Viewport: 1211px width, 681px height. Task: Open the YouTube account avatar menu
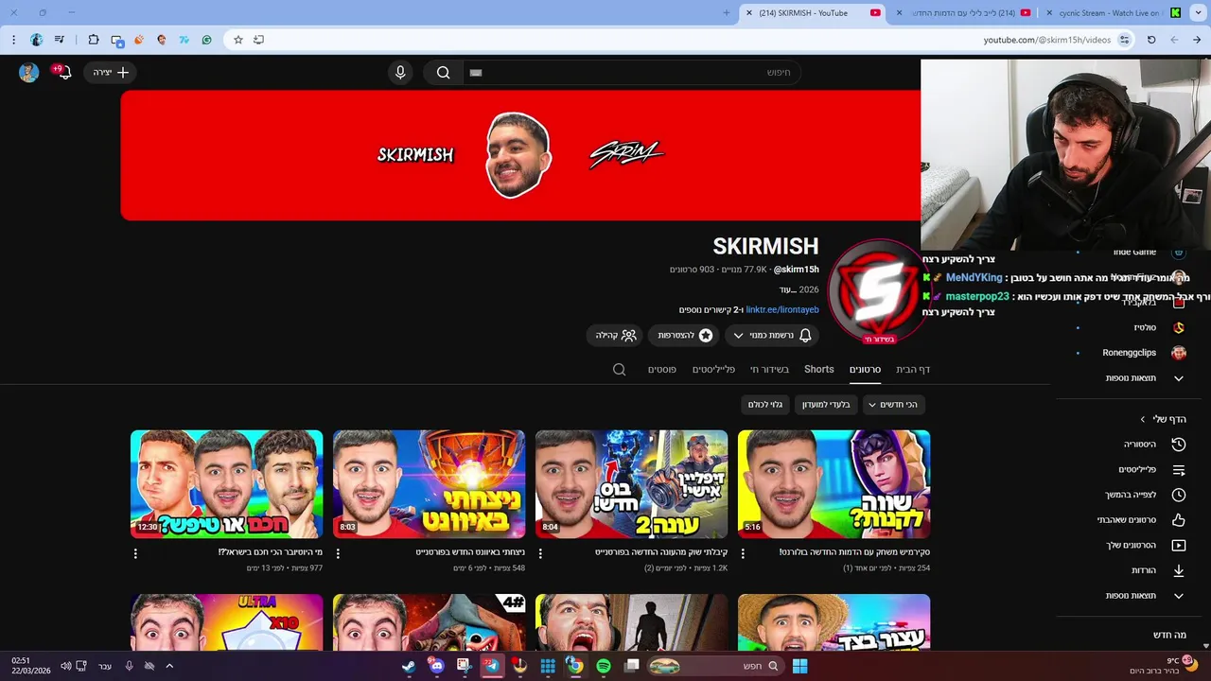coord(29,73)
